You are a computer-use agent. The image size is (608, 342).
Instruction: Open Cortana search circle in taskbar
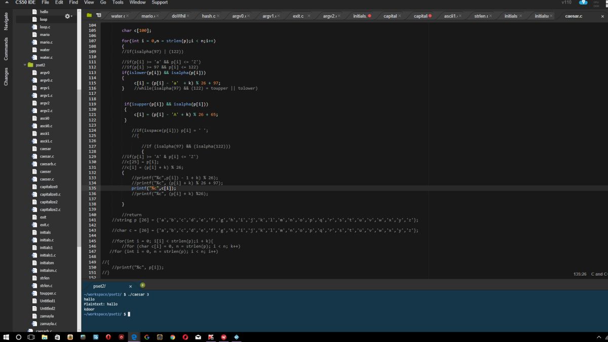click(19, 337)
